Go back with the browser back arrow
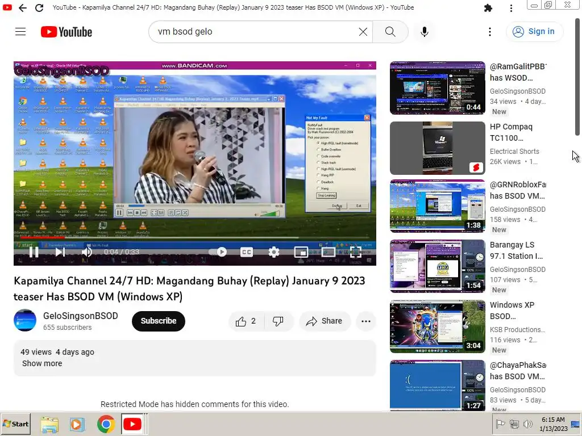Image resolution: width=582 pixels, height=436 pixels. pyautogui.click(x=23, y=8)
